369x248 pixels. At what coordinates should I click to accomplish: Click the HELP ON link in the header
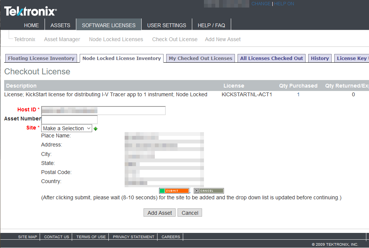point(284,4)
